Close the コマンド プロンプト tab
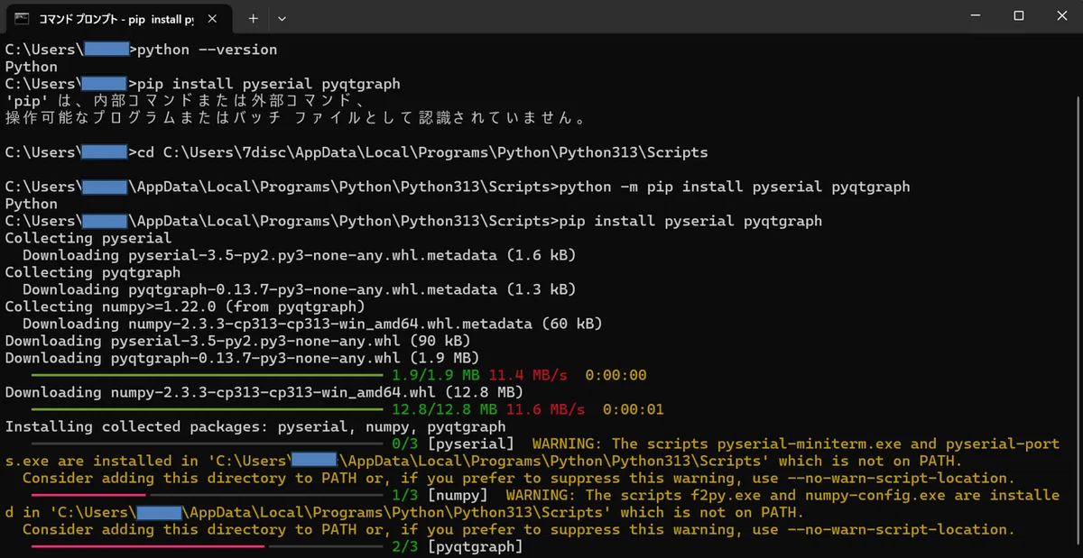 (x=214, y=18)
